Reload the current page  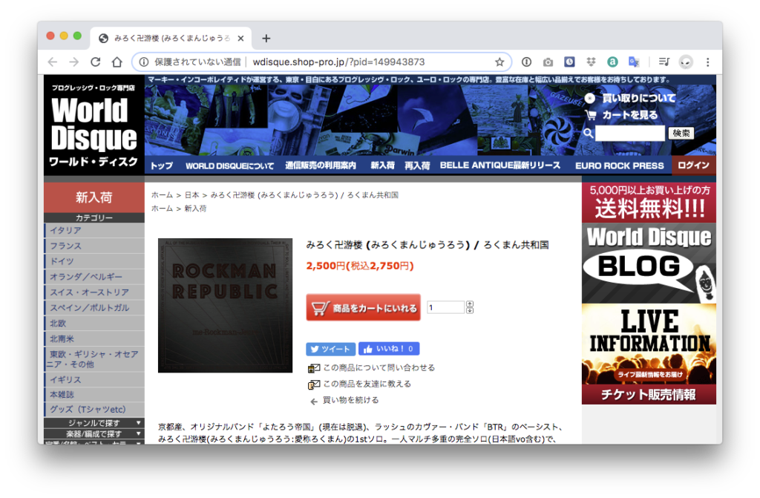pos(96,62)
